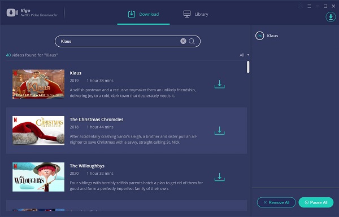
Task: Click the '40 videos found' results text
Action: (32, 55)
